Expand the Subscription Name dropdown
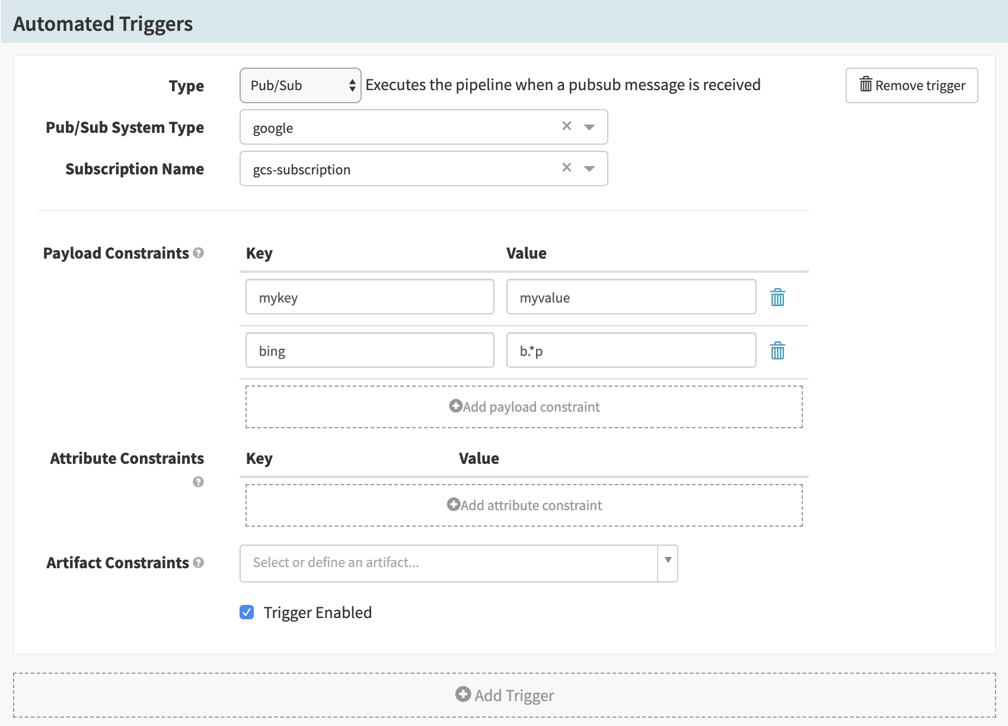Screen dimensions: 1008x726 (589, 168)
